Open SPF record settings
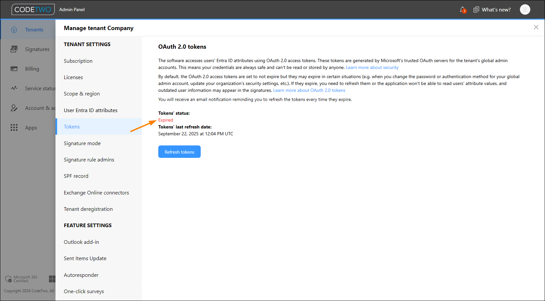This screenshot has height=301, width=545. [x=99, y=176]
